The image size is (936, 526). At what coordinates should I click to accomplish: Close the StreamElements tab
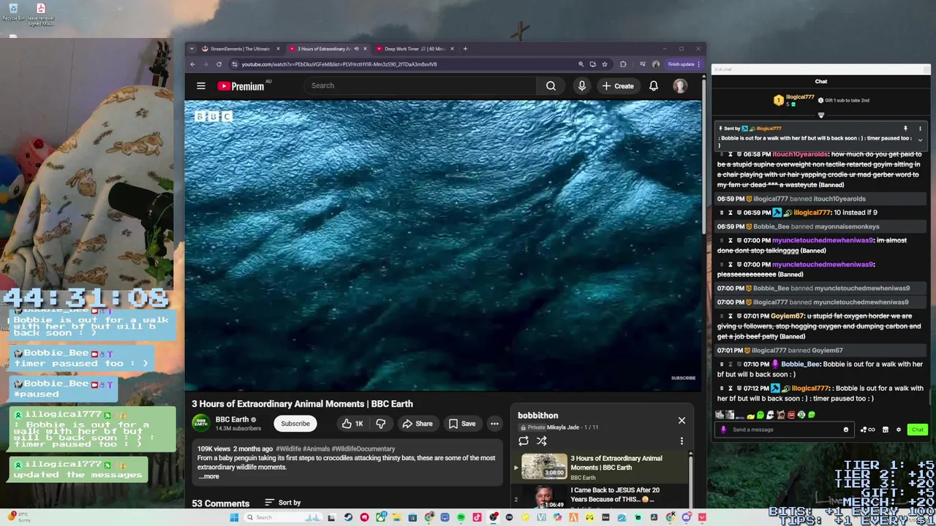pyautogui.click(x=278, y=49)
